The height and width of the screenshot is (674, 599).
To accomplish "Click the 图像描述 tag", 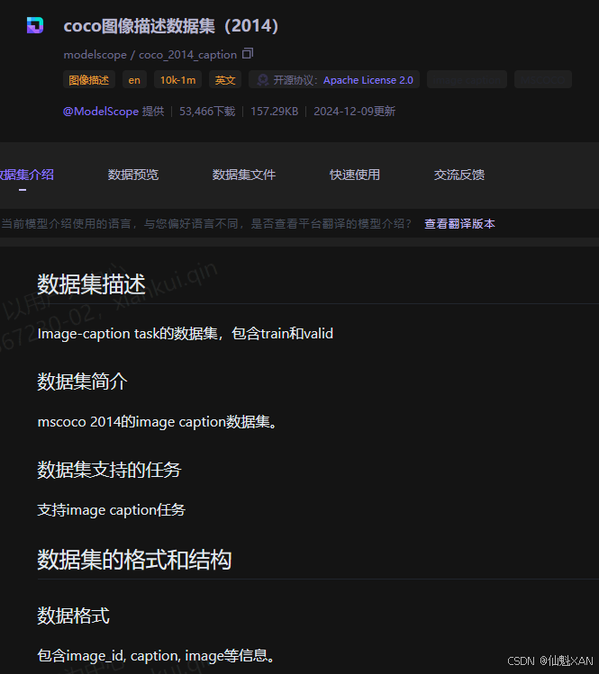I will tap(89, 79).
